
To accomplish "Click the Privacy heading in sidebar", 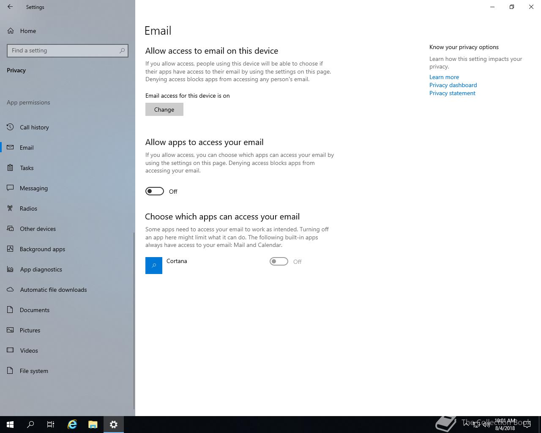I will [16, 70].
